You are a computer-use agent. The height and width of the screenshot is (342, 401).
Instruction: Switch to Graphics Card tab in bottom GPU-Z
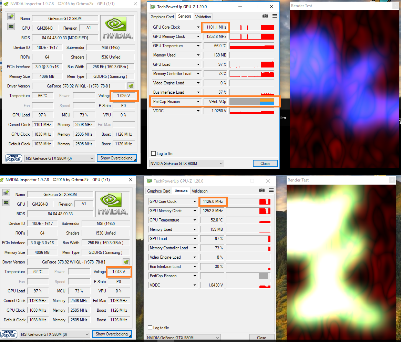click(x=158, y=191)
